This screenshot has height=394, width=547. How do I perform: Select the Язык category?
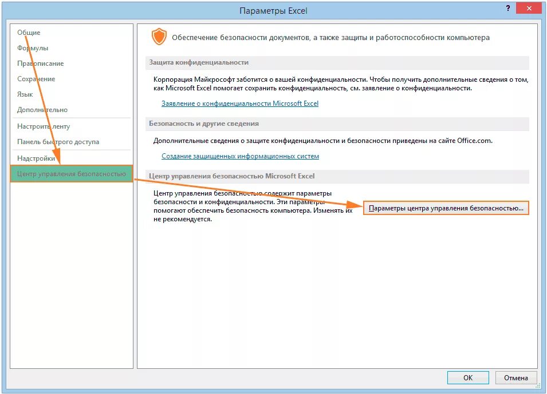25,94
